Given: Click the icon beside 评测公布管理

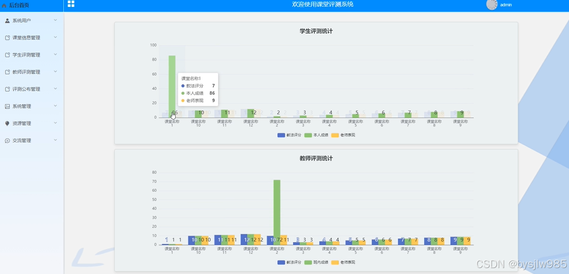Looking at the screenshot, I should point(7,89).
